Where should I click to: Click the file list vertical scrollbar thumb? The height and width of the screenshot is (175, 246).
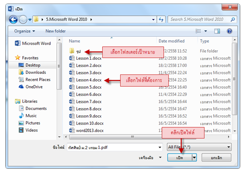[235, 79]
